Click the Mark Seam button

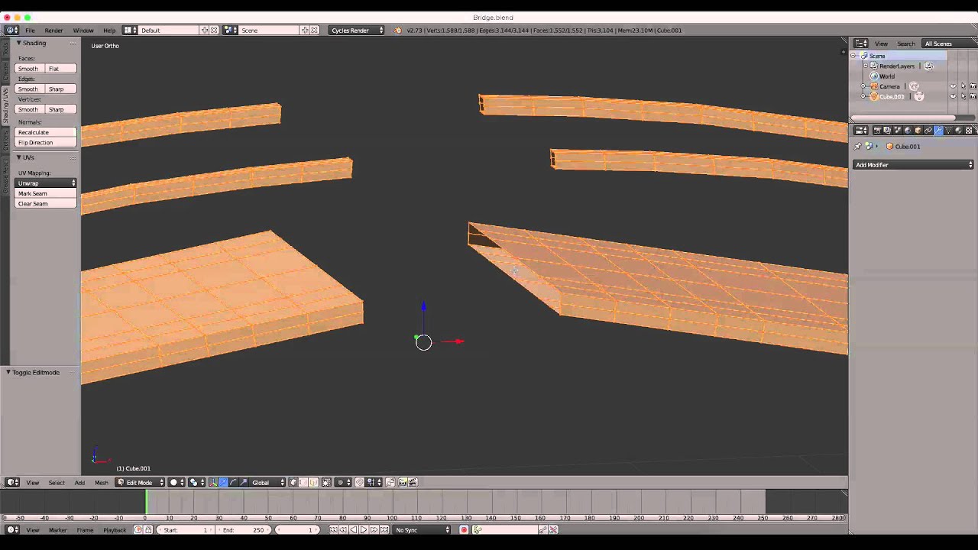click(46, 193)
